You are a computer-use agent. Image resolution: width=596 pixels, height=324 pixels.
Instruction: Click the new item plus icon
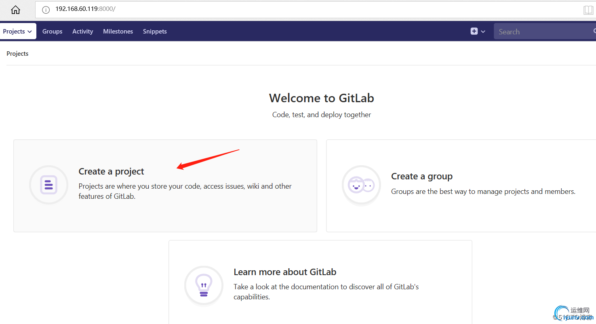click(x=474, y=31)
